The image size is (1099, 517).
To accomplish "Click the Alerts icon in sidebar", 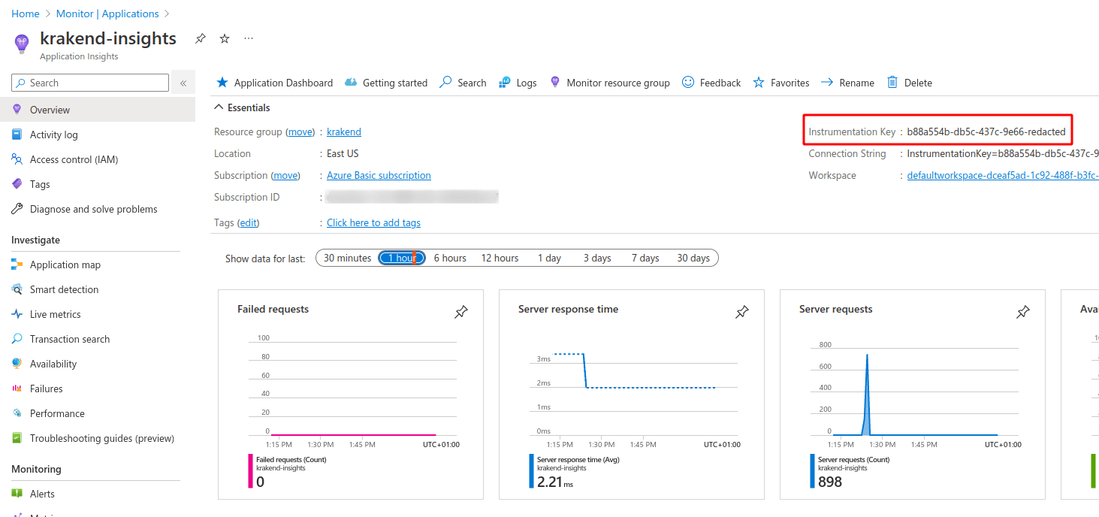I will pyautogui.click(x=17, y=494).
